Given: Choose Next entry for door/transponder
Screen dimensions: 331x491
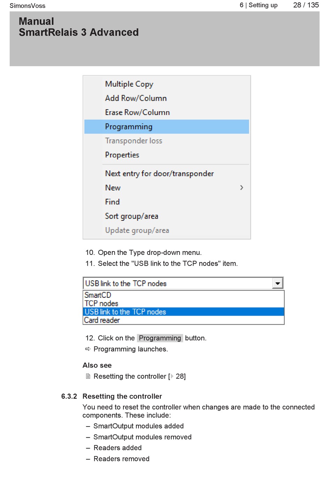Looking at the screenshot, I should click(x=167, y=174).
